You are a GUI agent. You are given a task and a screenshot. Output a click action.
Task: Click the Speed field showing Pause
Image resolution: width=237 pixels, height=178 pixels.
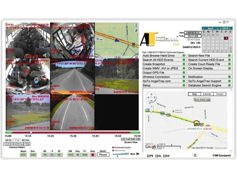coord(103,155)
